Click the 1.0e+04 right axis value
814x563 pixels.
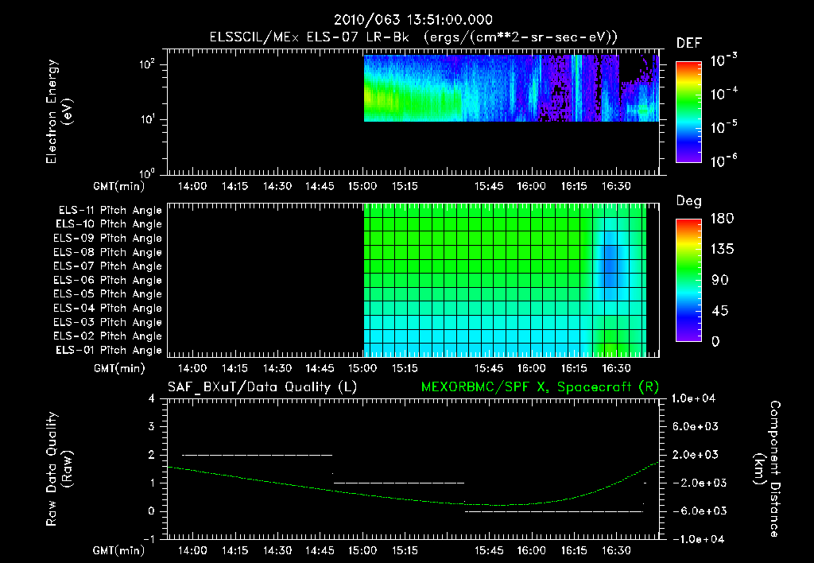coord(693,398)
